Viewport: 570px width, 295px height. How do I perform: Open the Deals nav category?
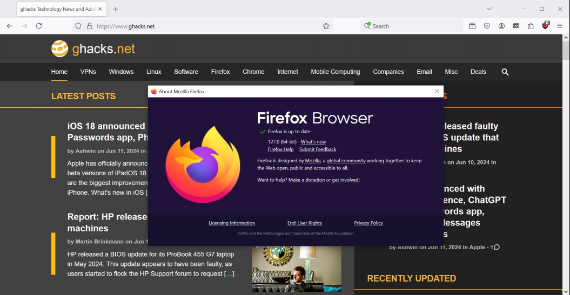478,72
